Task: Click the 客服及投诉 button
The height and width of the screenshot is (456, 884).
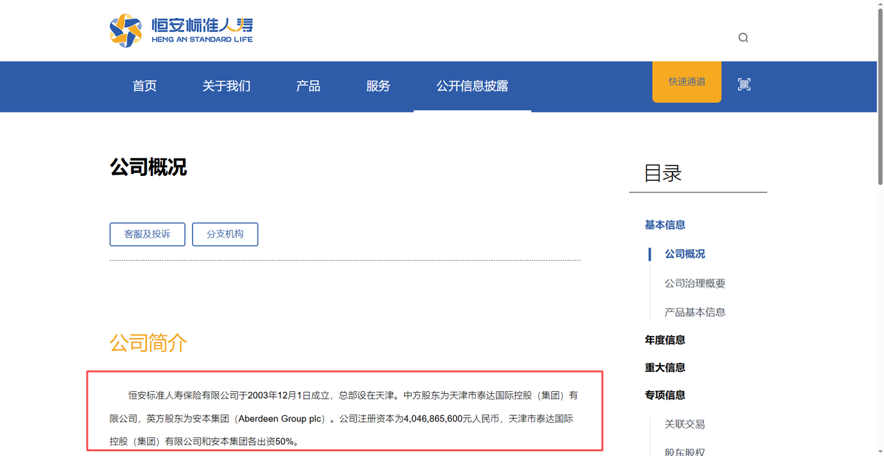Action: [x=147, y=235]
